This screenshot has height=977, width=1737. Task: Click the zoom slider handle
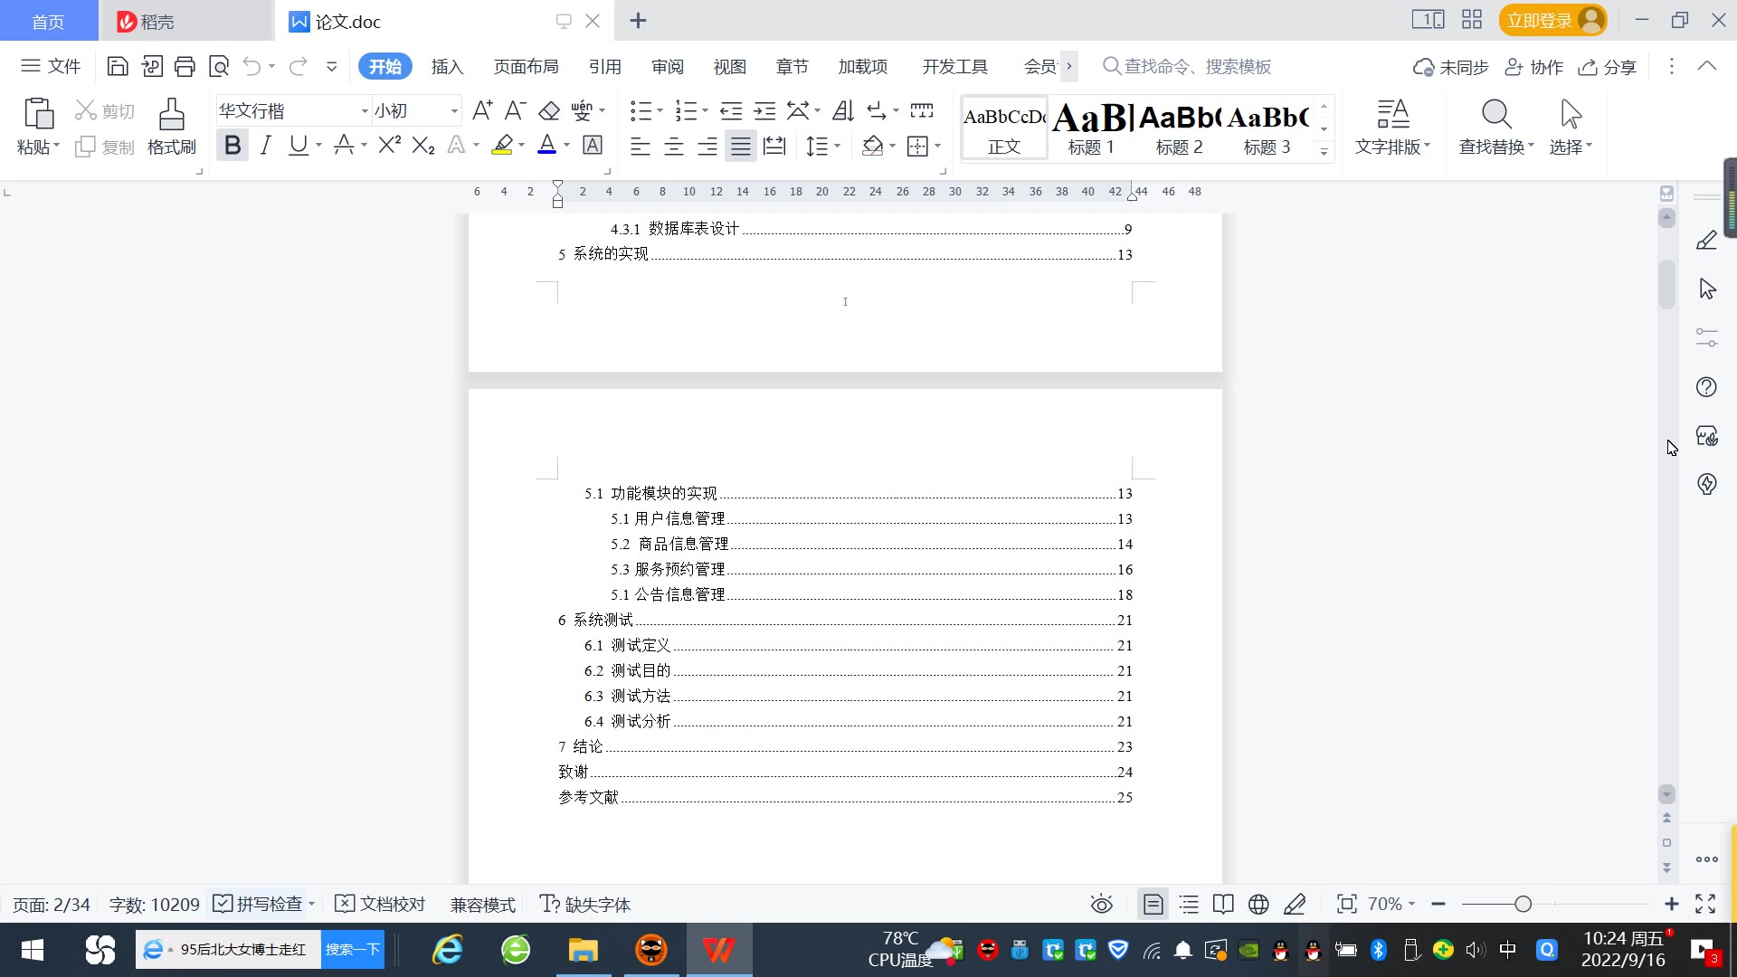click(x=1523, y=904)
